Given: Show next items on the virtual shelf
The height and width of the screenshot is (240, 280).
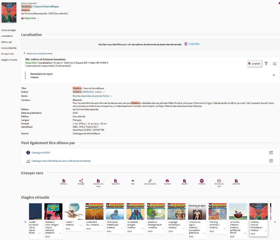Looking at the screenshot, I should 275,222.
